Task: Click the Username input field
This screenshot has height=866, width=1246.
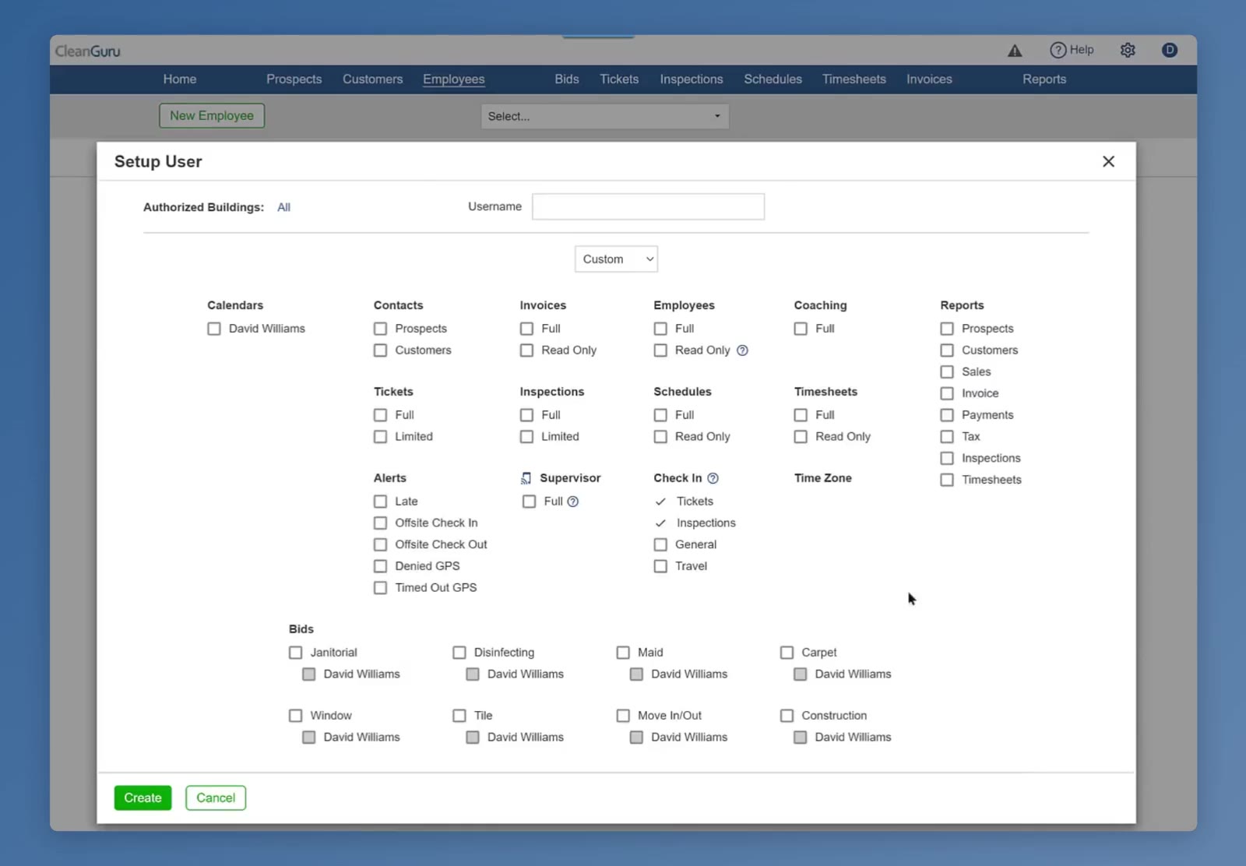Action: tap(648, 206)
